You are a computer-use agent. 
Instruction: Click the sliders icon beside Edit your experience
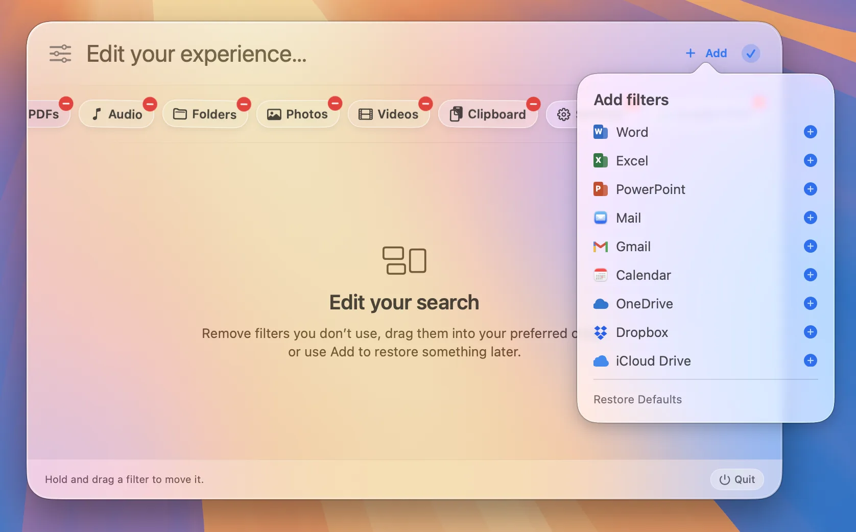click(x=60, y=54)
